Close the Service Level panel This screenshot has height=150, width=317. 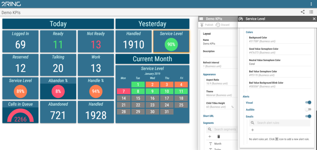point(314,19)
